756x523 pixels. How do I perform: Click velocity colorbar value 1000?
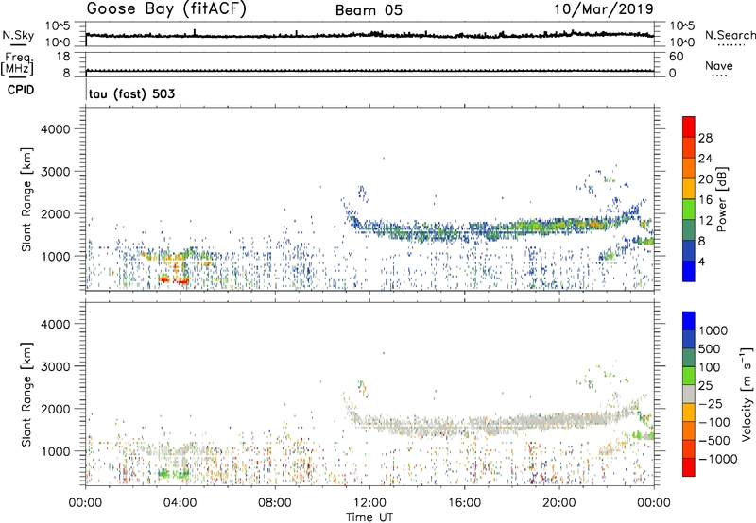pos(713,330)
